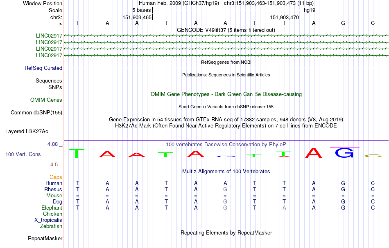This screenshot has width=389, height=248.
Task: Click the Mouse species label
Action: pyautogui.click(x=54, y=196)
